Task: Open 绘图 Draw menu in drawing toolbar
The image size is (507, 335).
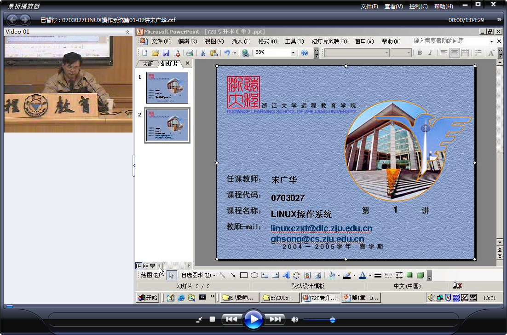Action: (150, 275)
